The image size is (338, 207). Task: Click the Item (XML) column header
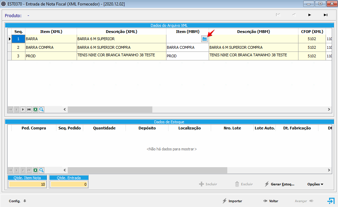click(x=51, y=32)
